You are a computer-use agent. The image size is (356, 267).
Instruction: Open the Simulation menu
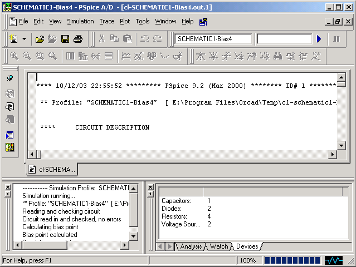[80, 22]
